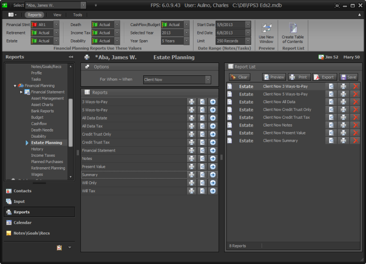Open the Death scenario dropdown
This screenshot has height=264, width=366.
(117, 25)
